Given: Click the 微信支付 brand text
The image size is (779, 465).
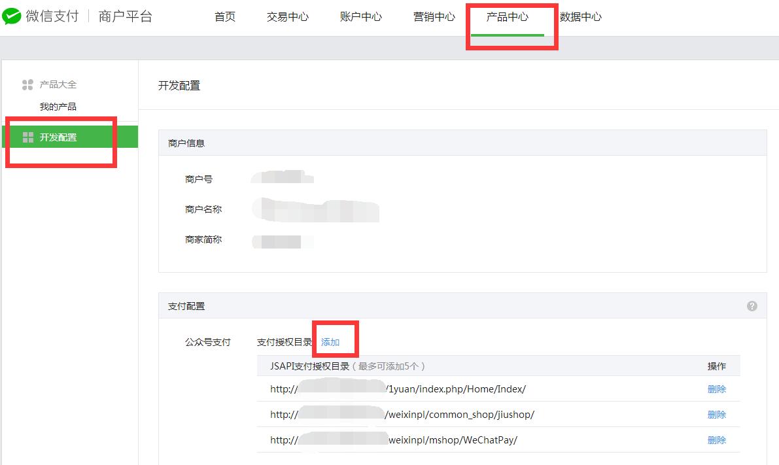Looking at the screenshot, I should 52,16.
